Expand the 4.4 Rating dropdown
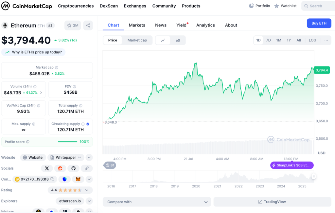Image resolution: width=335 pixels, height=213 pixels. (x=70, y=190)
